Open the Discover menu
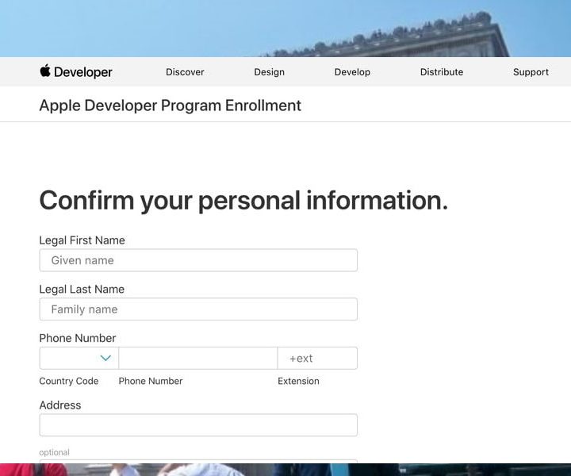 pyautogui.click(x=185, y=72)
